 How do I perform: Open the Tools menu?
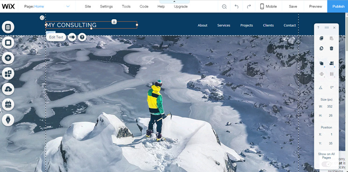tap(126, 7)
